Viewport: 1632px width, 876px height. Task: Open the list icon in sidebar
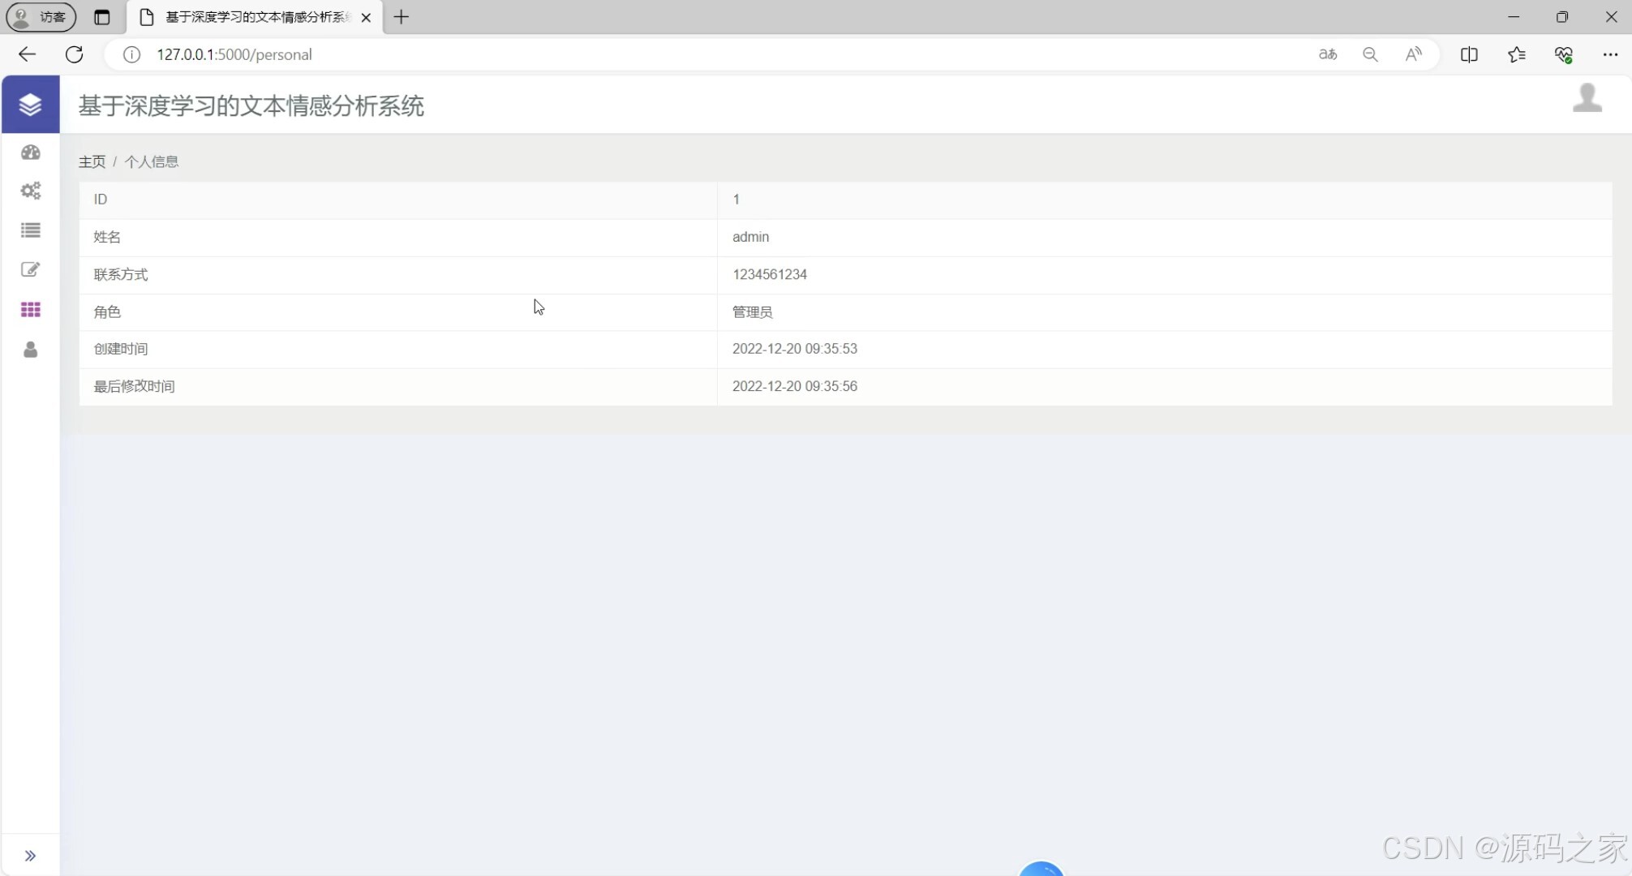[x=31, y=230]
